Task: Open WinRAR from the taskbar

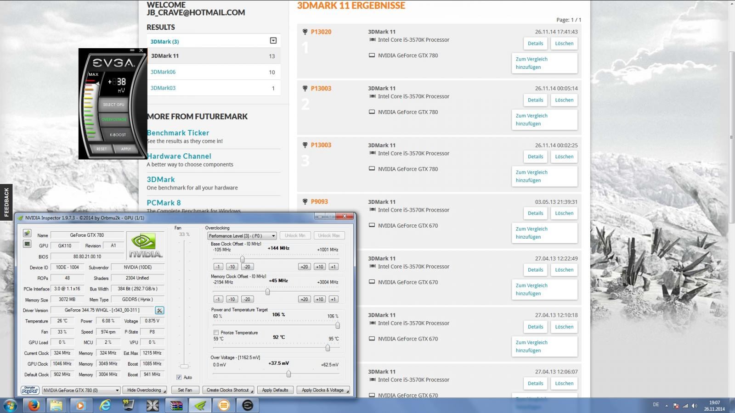Action: point(176,406)
